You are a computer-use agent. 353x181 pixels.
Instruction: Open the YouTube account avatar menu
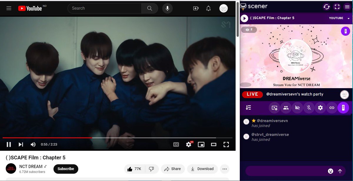[224, 8]
